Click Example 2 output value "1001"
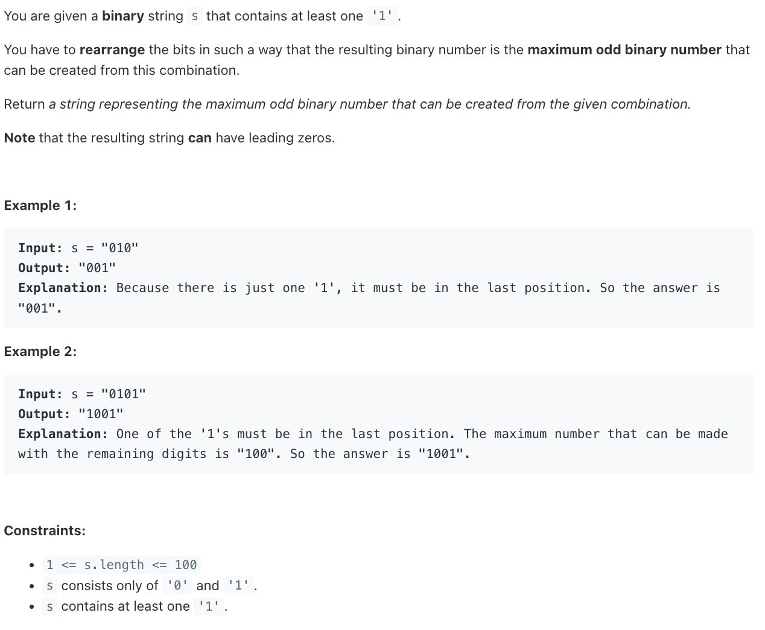Viewport: 765px width, 630px height. click(x=101, y=414)
